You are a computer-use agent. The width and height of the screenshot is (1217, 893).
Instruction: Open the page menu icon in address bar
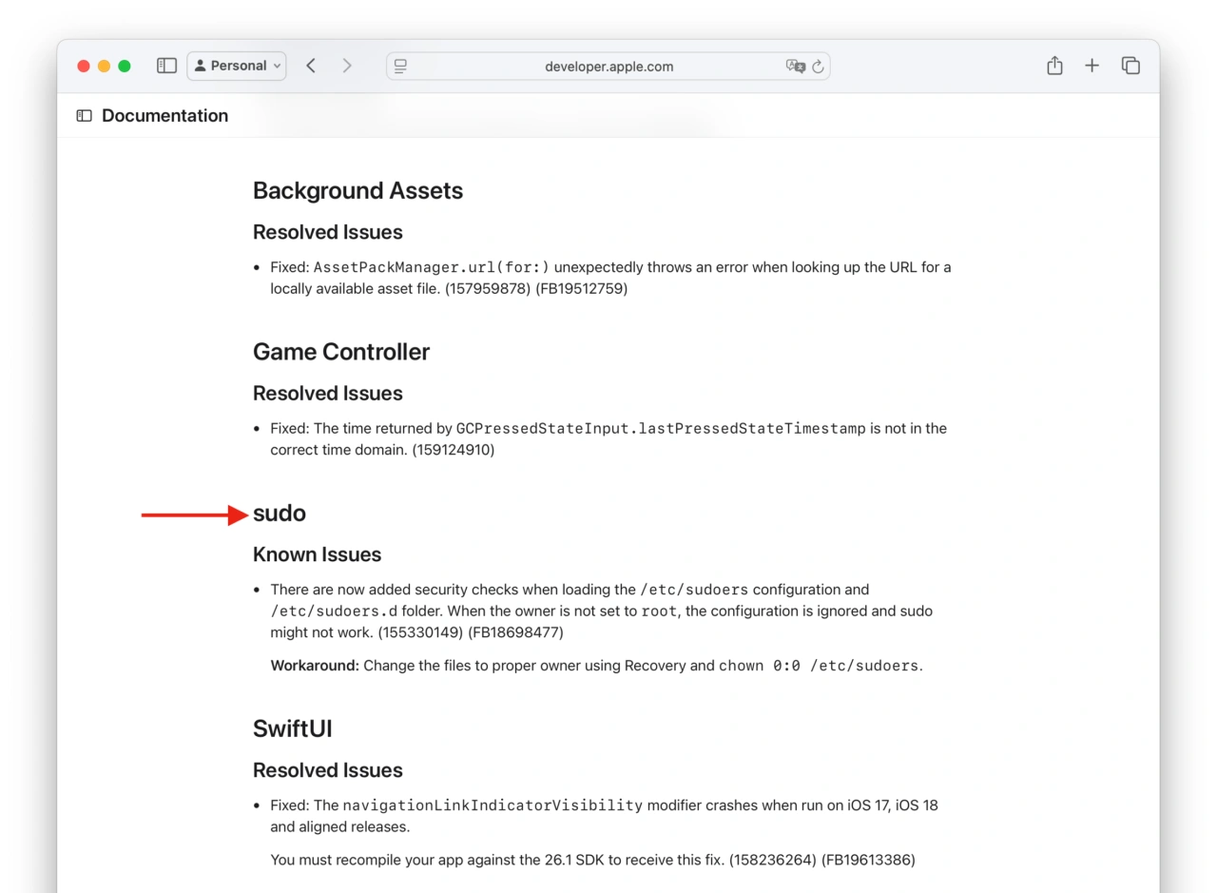pyautogui.click(x=401, y=66)
